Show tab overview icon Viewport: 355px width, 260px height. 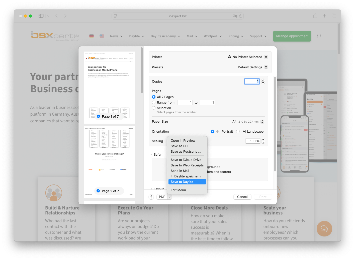(x=334, y=16)
